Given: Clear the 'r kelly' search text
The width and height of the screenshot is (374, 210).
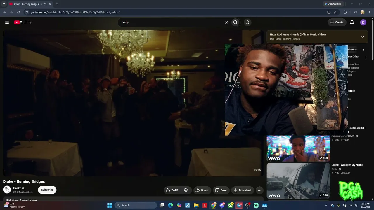Looking at the screenshot, I should (226, 22).
